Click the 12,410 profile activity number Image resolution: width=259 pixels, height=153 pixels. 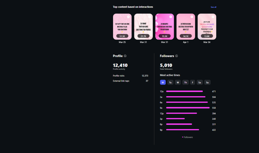coord(120,65)
